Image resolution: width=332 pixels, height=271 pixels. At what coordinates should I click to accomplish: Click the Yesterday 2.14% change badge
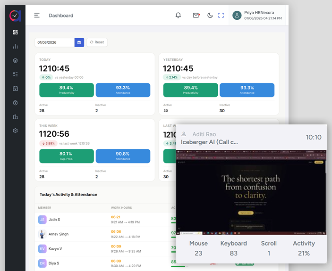172,77
